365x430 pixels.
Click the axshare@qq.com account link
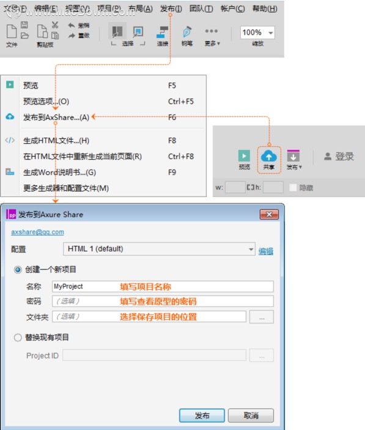pos(37,232)
